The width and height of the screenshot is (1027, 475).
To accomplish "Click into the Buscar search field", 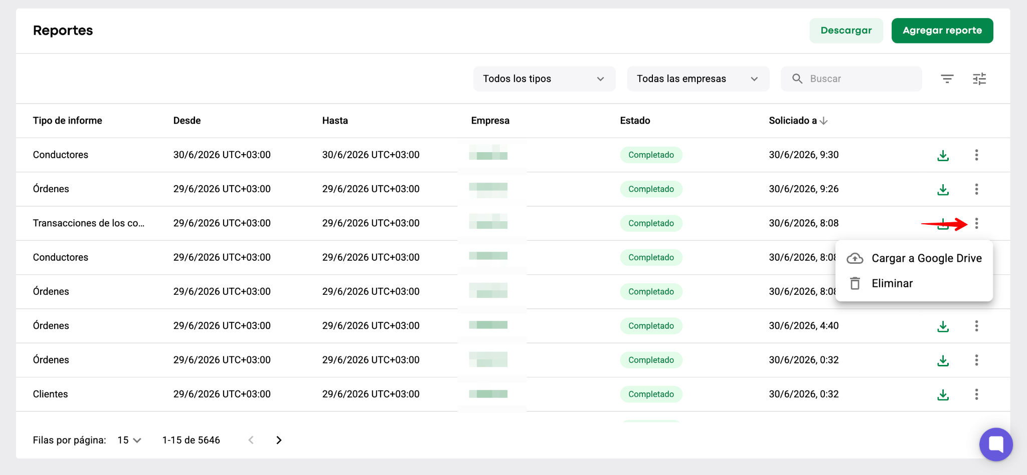I will [851, 79].
